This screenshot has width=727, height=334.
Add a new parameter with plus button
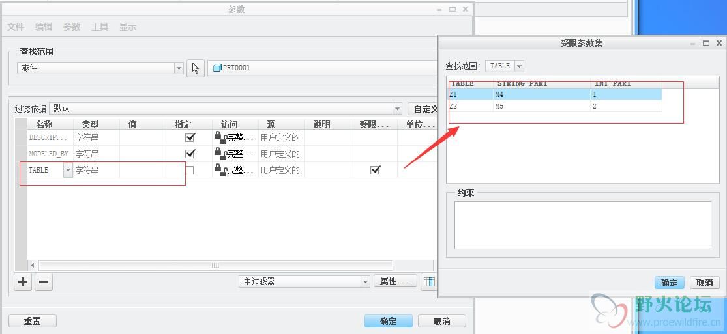pos(23,282)
